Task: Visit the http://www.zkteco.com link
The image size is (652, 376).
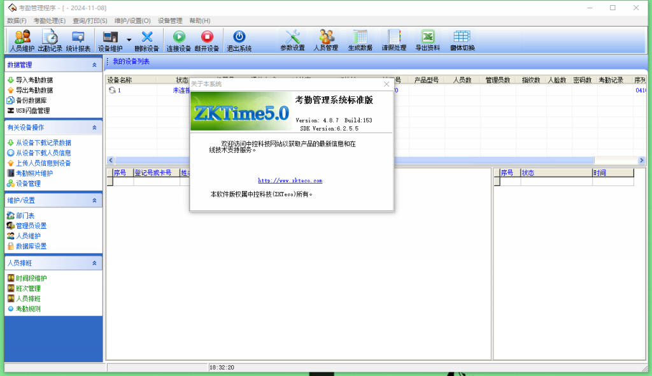Action: (290, 181)
